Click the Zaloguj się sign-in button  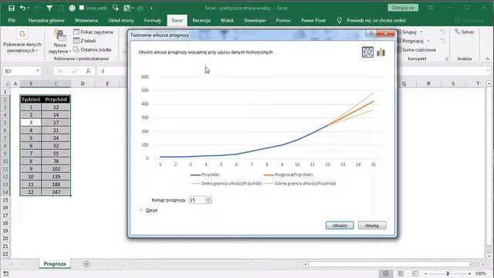point(403,8)
